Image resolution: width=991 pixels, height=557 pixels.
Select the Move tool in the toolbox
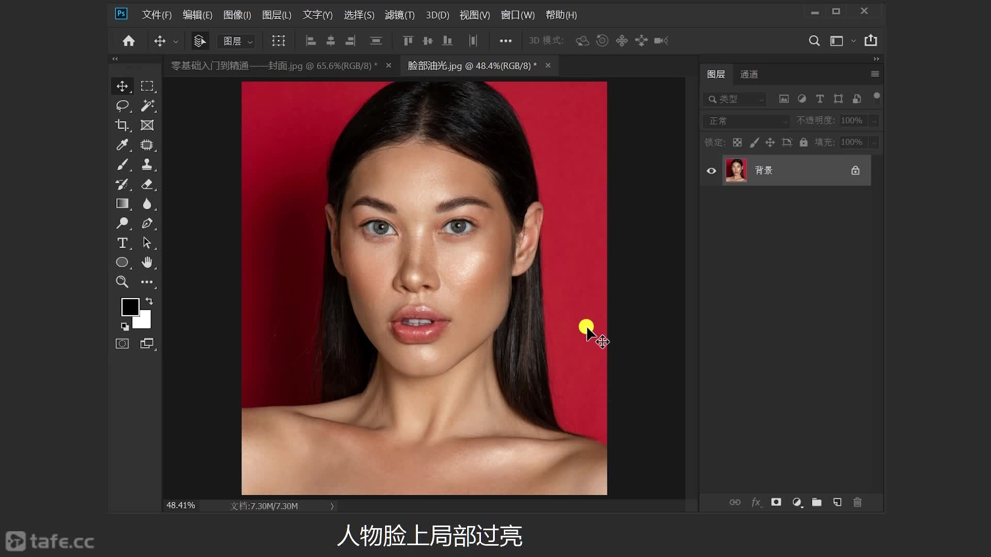(122, 86)
